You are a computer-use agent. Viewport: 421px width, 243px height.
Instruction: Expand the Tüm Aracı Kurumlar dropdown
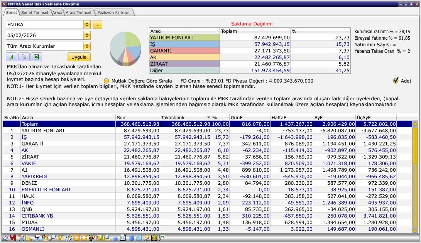pyautogui.click(x=87, y=46)
